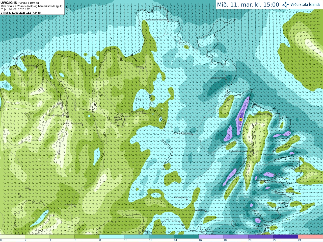
Task: Select the 6–8 m/s legend color
Action: click(x=87, y=237)
